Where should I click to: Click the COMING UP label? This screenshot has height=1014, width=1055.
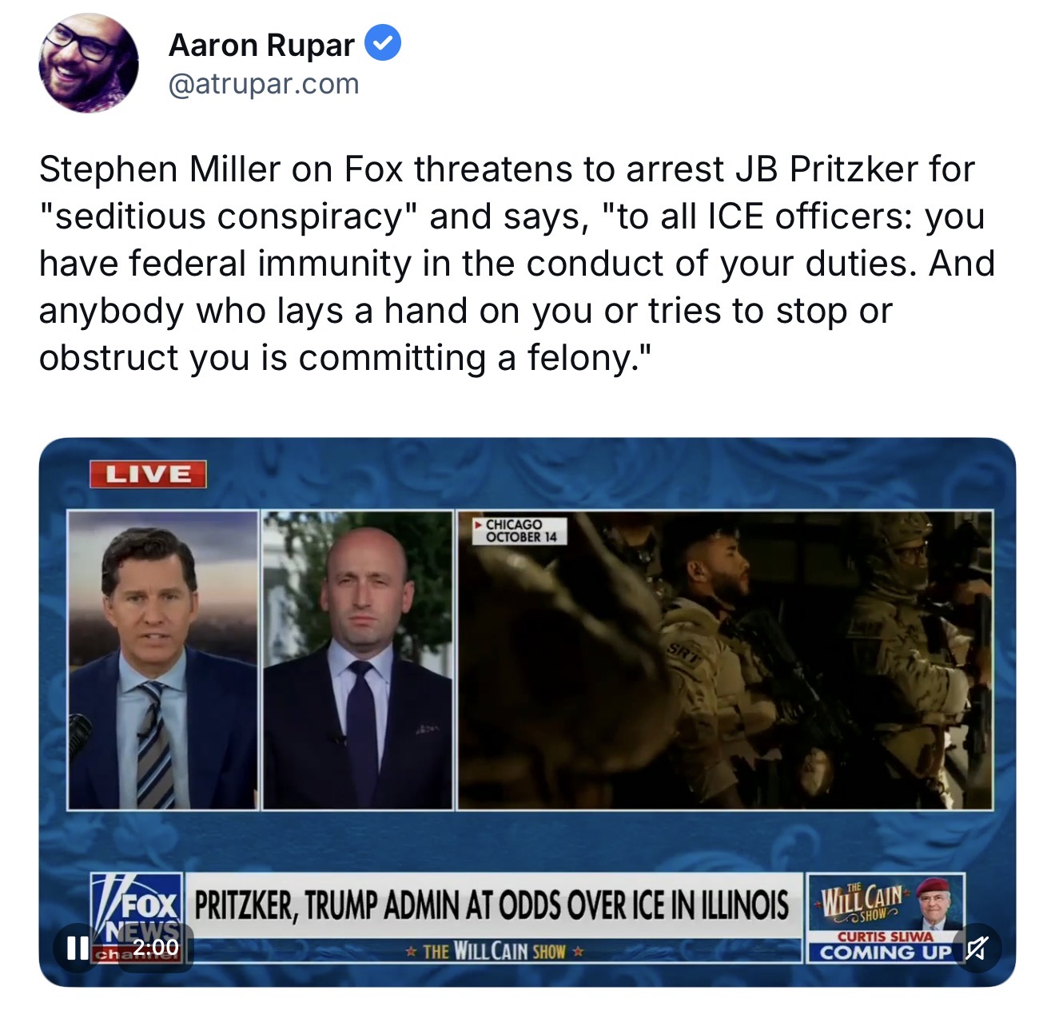point(886,952)
